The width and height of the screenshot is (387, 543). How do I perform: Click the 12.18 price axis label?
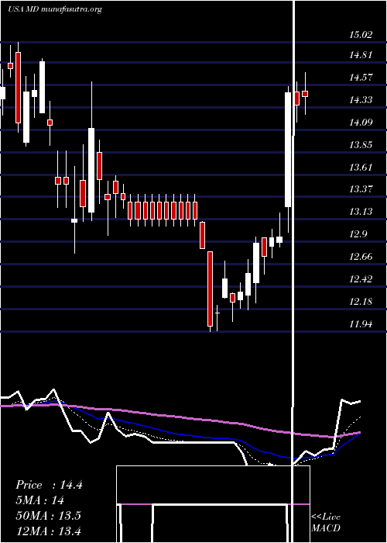361,302
